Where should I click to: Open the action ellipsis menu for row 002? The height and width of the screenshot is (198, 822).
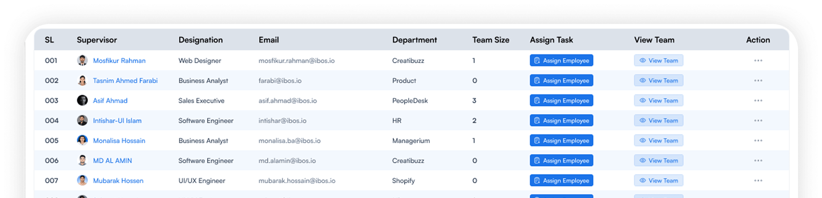pyautogui.click(x=758, y=81)
